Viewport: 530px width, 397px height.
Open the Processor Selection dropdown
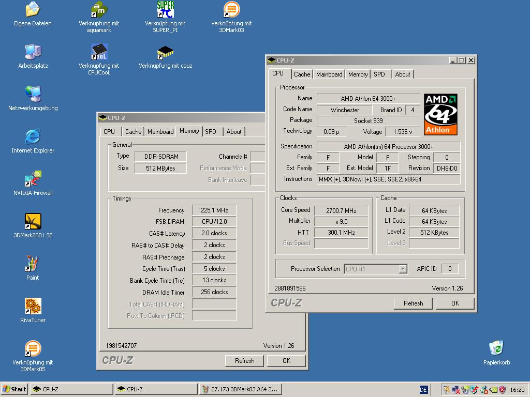tap(403, 269)
